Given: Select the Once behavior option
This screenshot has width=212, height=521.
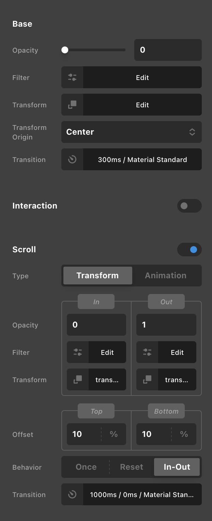Looking at the screenshot, I should point(86,467).
